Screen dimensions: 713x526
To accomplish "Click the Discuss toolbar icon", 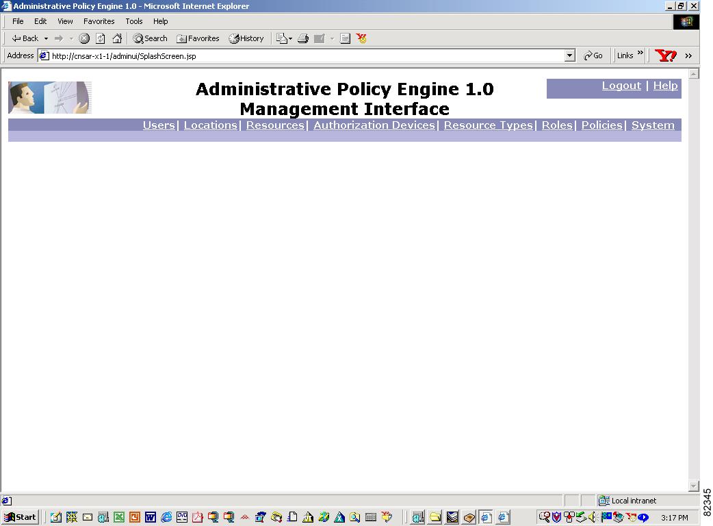I will pos(345,38).
